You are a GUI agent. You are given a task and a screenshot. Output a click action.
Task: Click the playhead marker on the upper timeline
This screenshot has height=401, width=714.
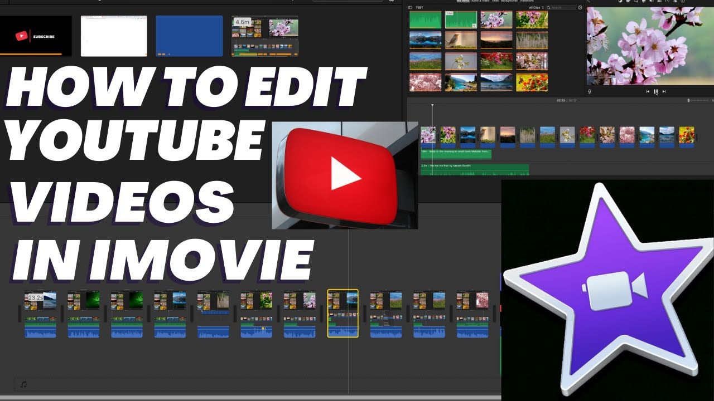432,105
